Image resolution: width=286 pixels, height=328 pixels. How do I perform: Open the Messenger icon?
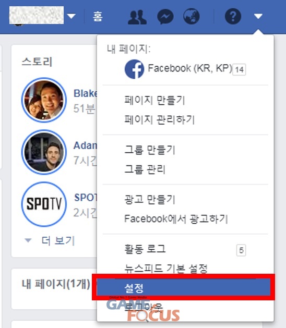tap(165, 16)
